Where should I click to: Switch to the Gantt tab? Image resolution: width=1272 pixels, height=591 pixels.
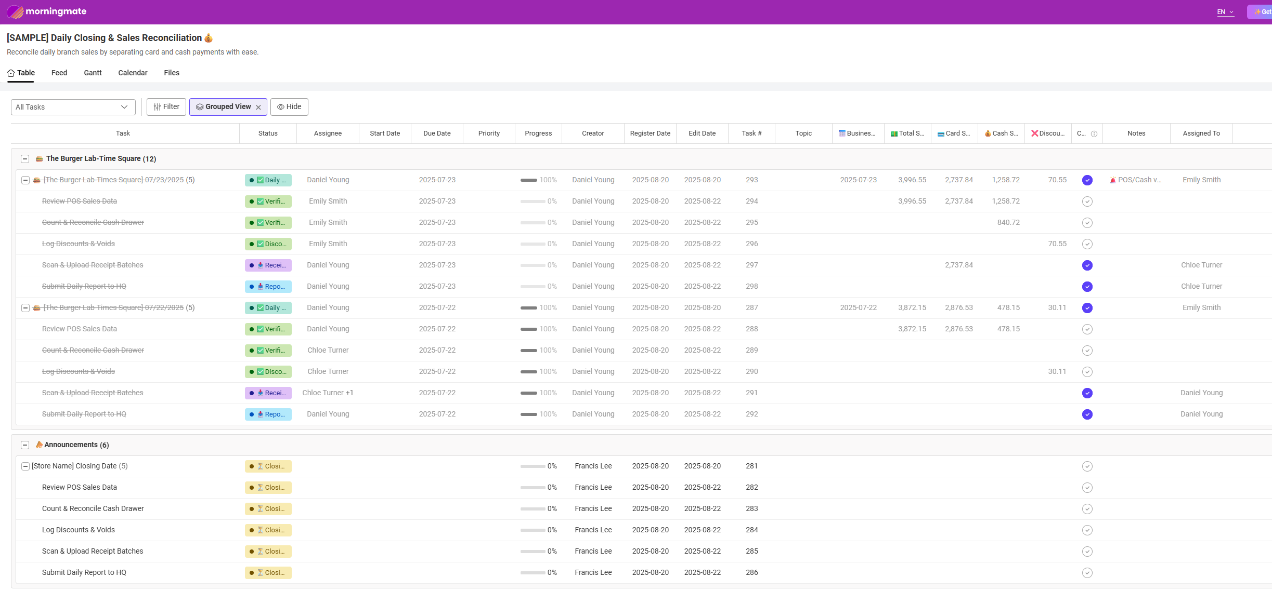tap(93, 73)
